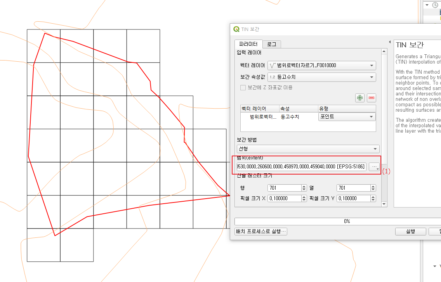
Task: Click parameters scrollbar up arrow
Action: coord(384,52)
